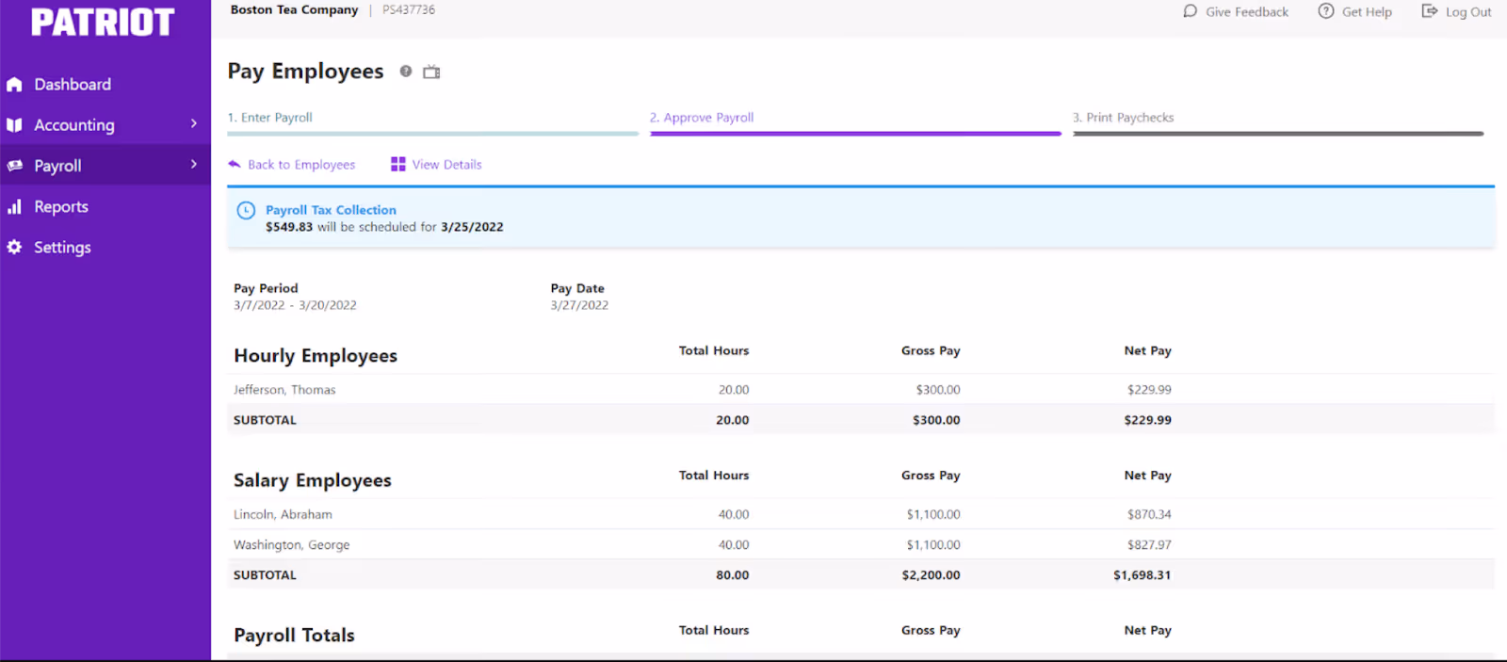Click the Log Out link
The image size is (1507, 662).
tap(1468, 12)
